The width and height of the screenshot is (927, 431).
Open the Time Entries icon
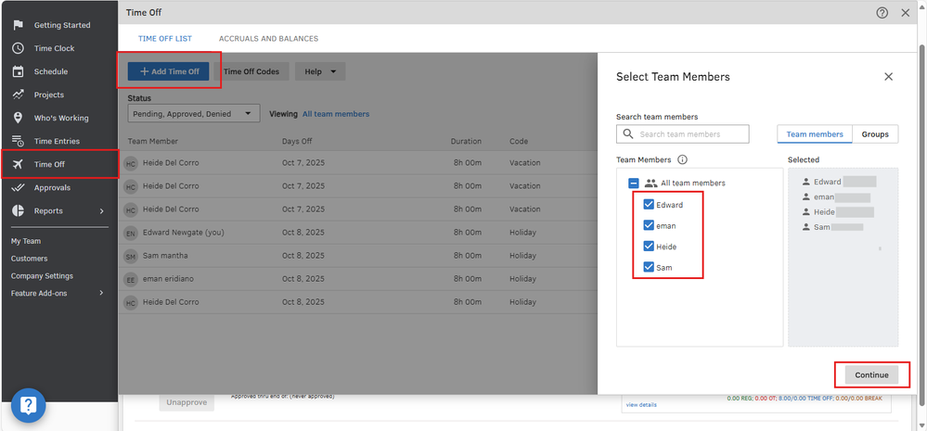pyautogui.click(x=18, y=141)
